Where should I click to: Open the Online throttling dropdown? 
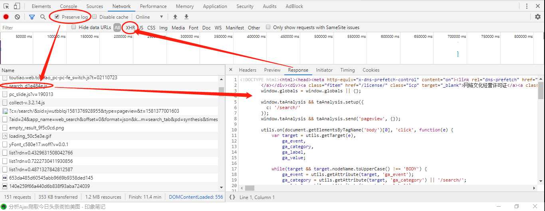pos(149,17)
